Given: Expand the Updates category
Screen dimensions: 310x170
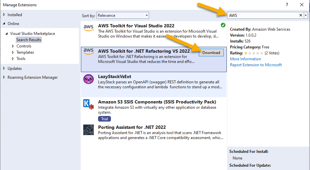Looking at the screenshot, I should tap(4, 69).
